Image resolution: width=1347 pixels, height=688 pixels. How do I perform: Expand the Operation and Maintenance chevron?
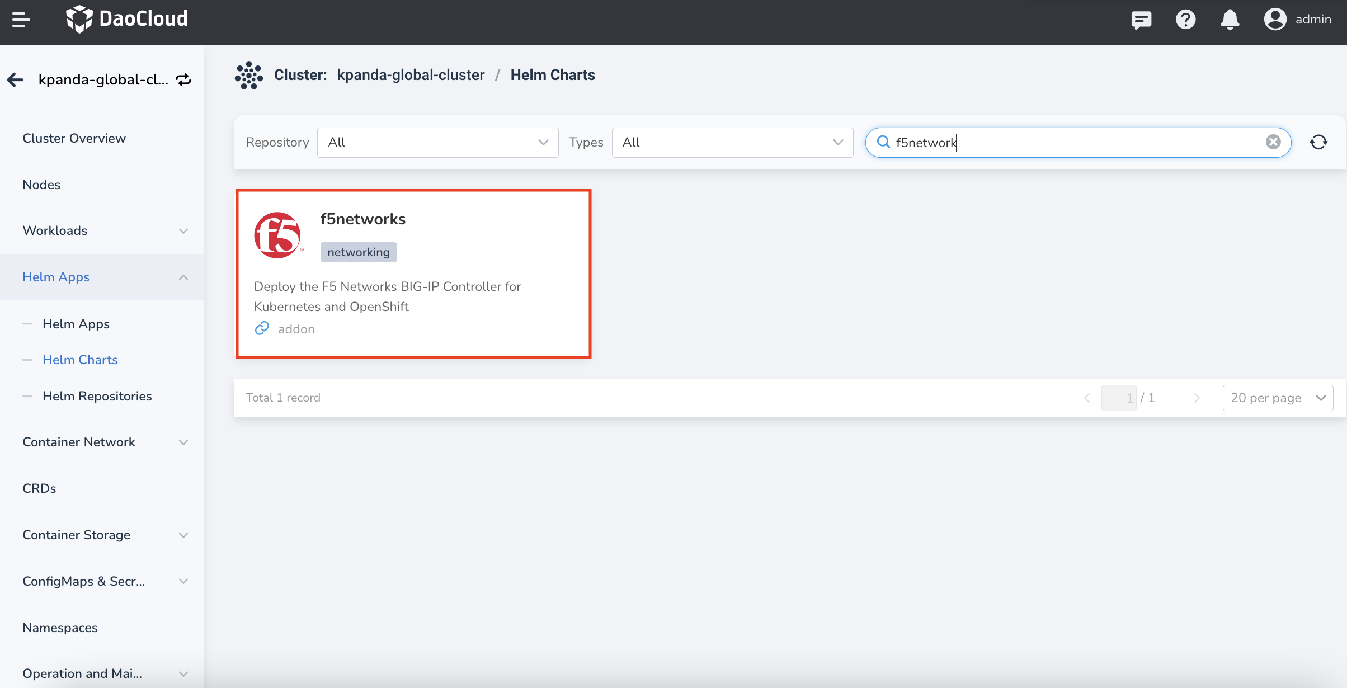(x=183, y=674)
